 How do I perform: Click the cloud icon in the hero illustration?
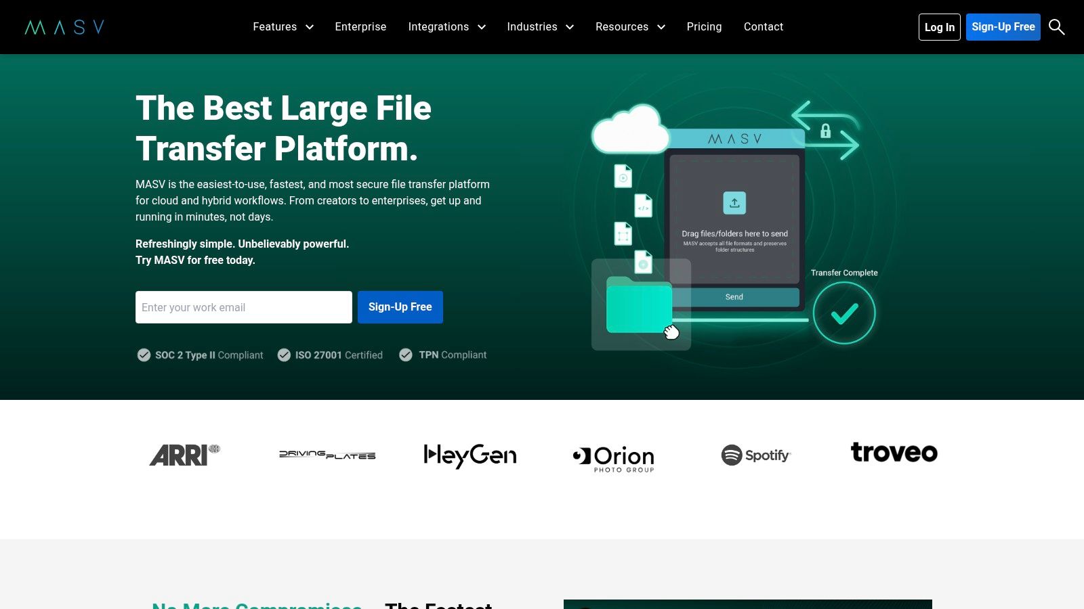(630, 129)
